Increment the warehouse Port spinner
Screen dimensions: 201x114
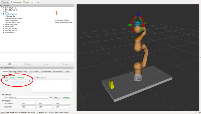(60, 97)
